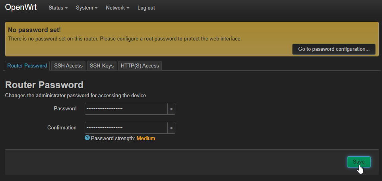Screen dimensions: 382x181
Task: Open the Status dropdown menu
Action: pyautogui.click(x=58, y=8)
